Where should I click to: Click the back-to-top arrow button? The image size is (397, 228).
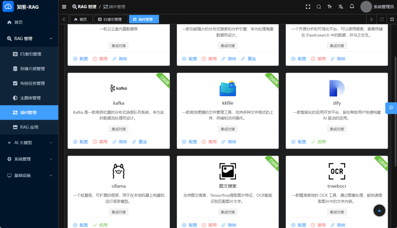tap(379, 210)
